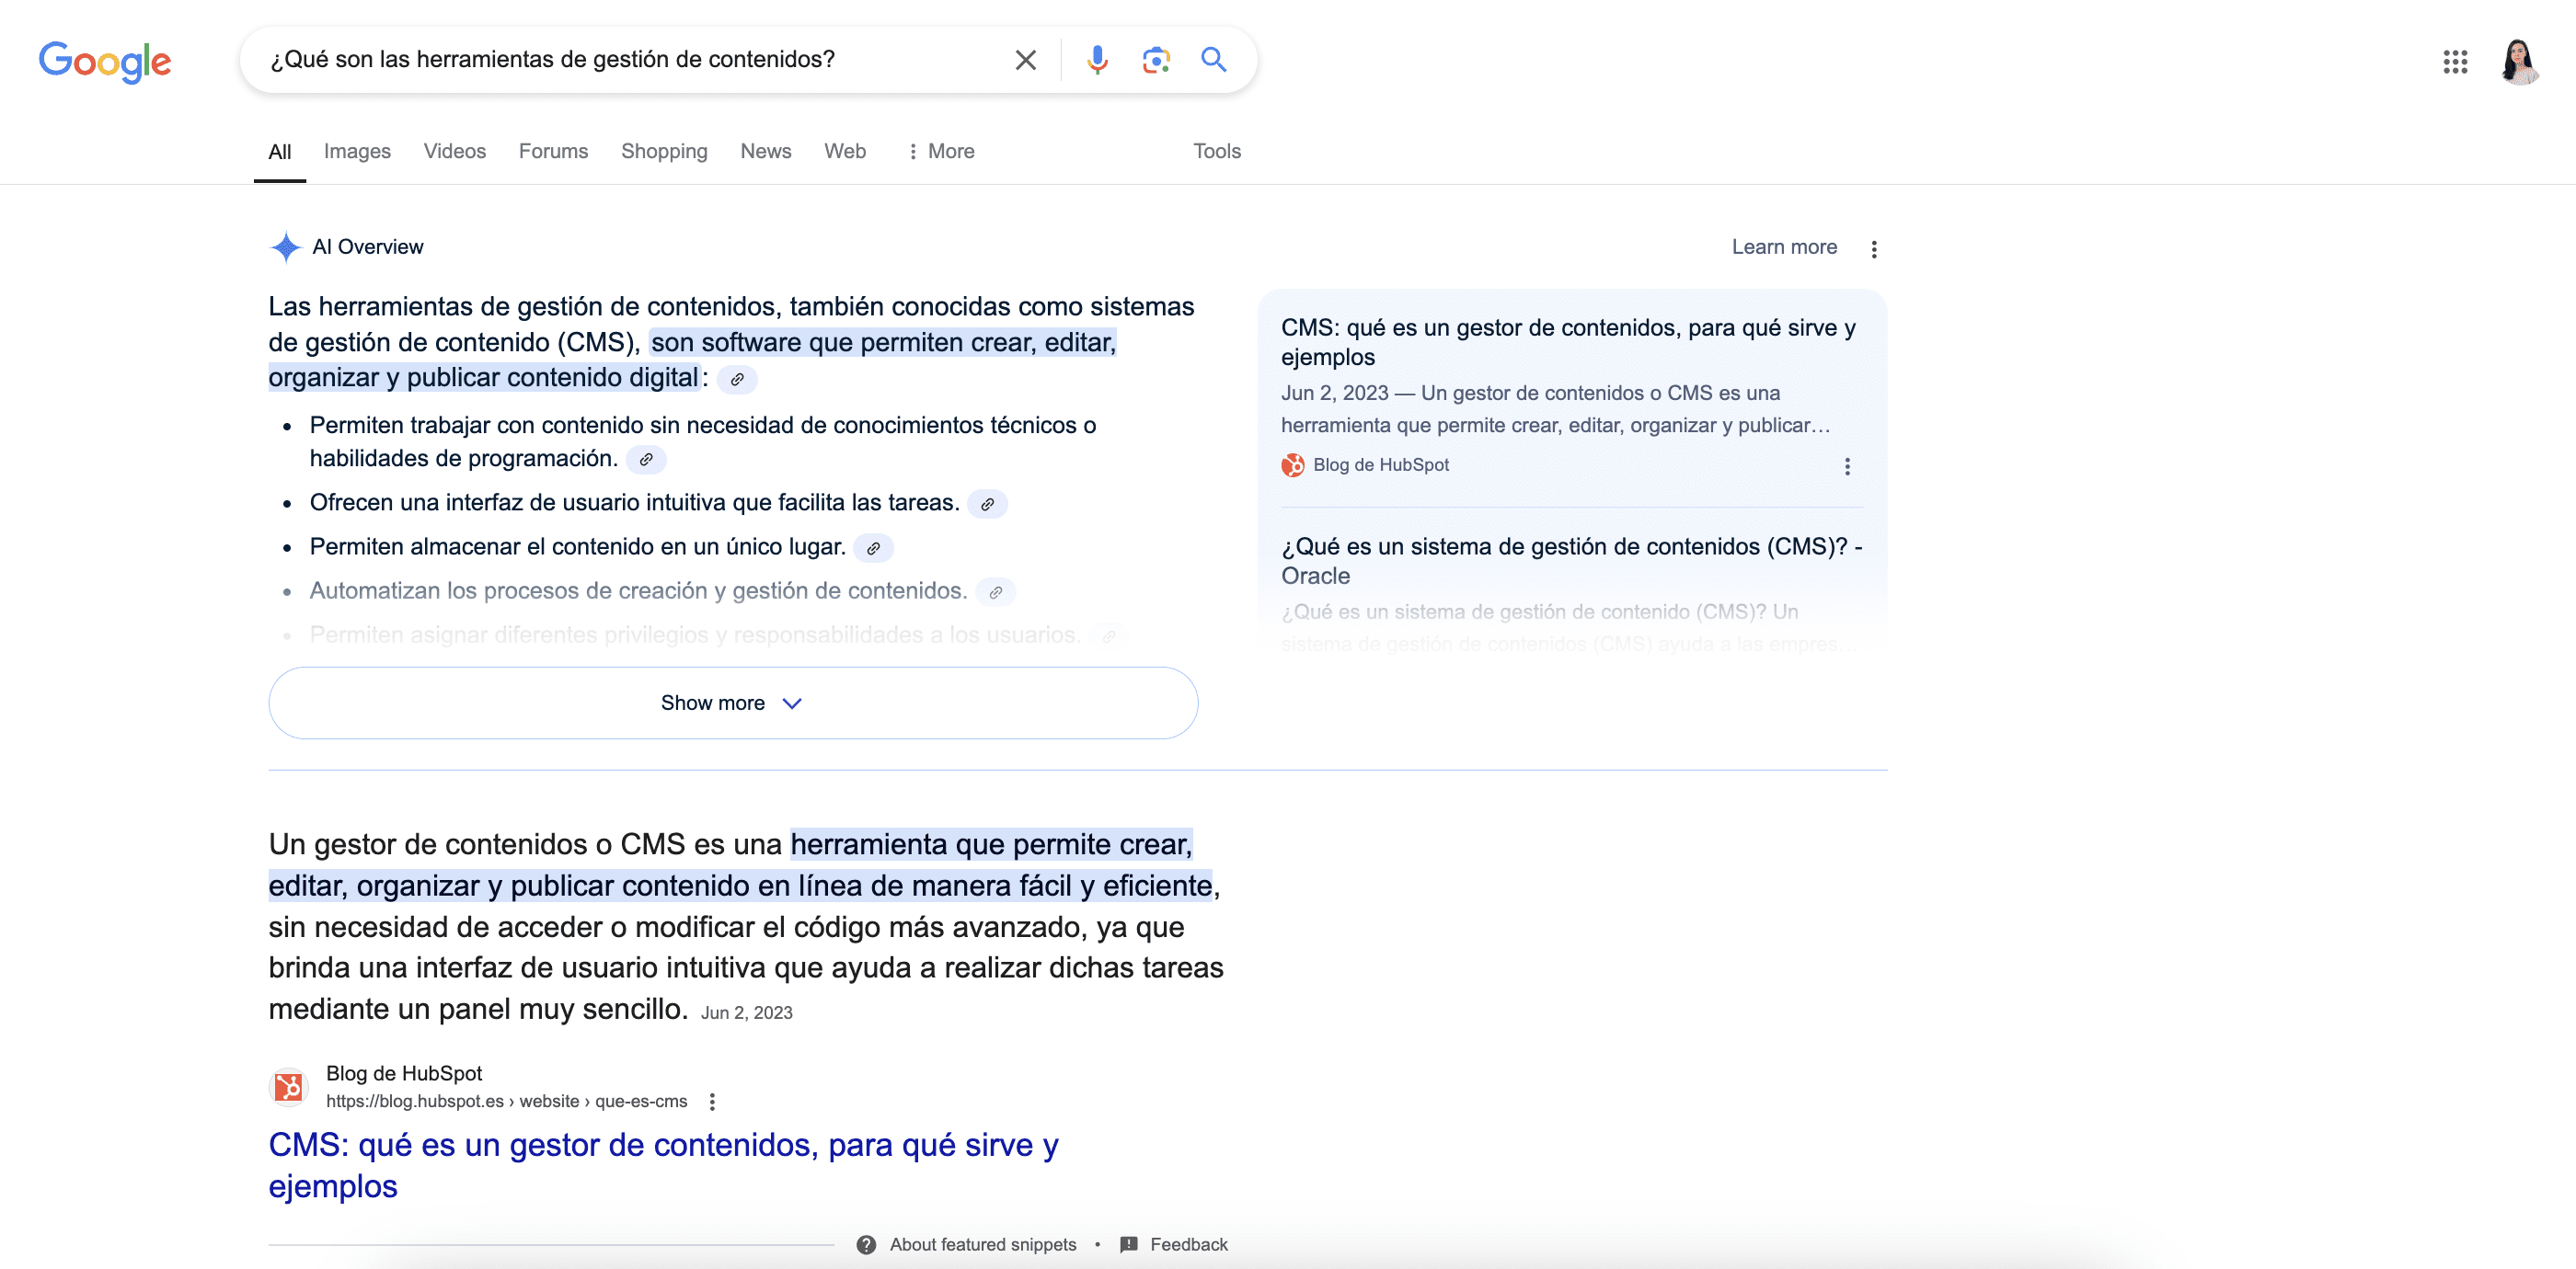The height and width of the screenshot is (1269, 2576).
Task: Click the Google blue search magnifier icon
Action: 1215,61
